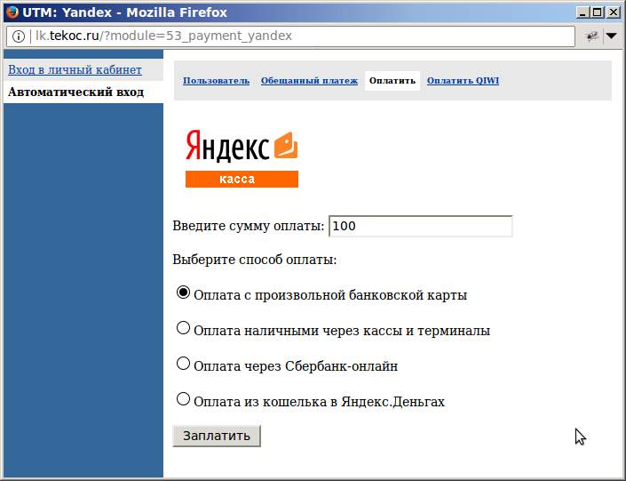Click the Firefox logo in title bar
This screenshot has width=626, height=481.
[12, 12]
